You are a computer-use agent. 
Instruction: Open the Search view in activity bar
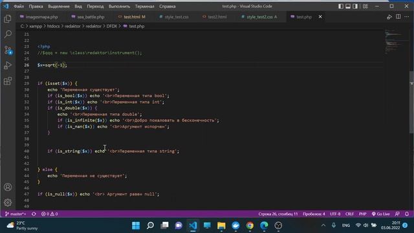pyautogui.click(x=8, y=34)
